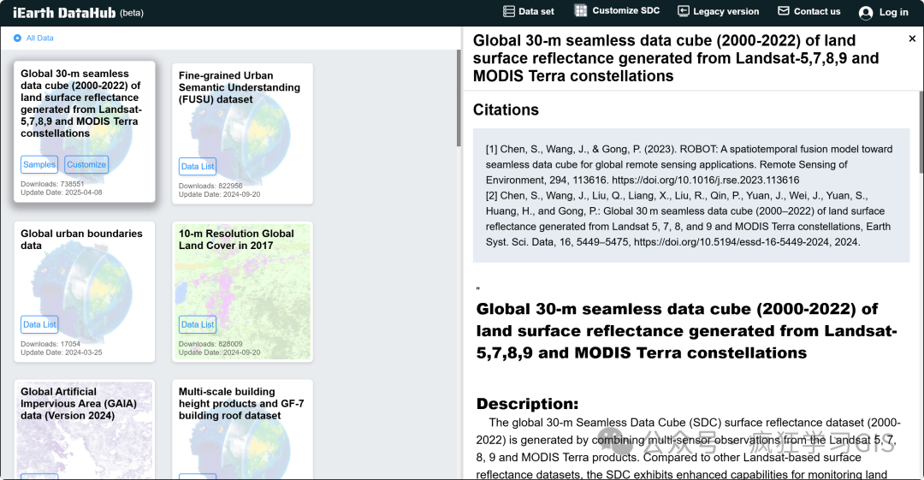Select the All Data radio button
Image resolution: width=924 pixels, height=480 pixels.
coord(17,38)
